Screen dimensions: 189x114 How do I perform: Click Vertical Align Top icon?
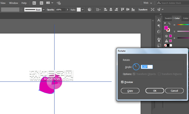click(x=122, y=9)
